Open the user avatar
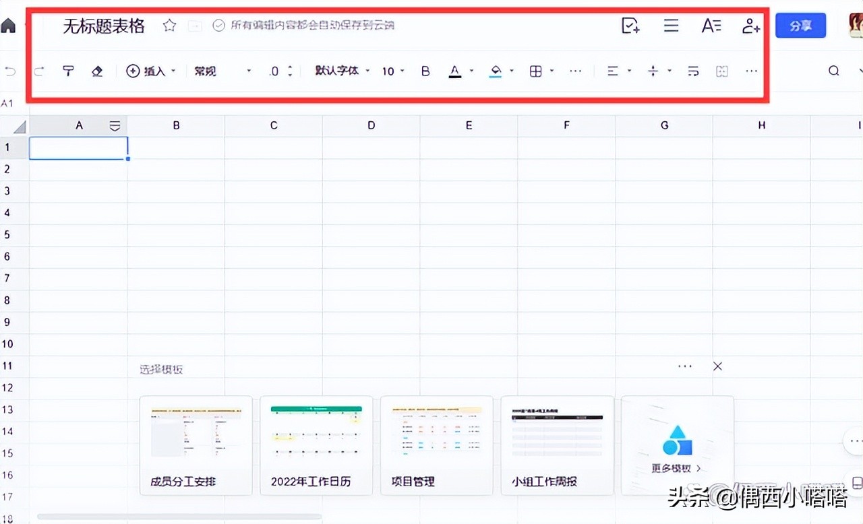Viewport: 863px width, 524px height. tap(856, 26)
